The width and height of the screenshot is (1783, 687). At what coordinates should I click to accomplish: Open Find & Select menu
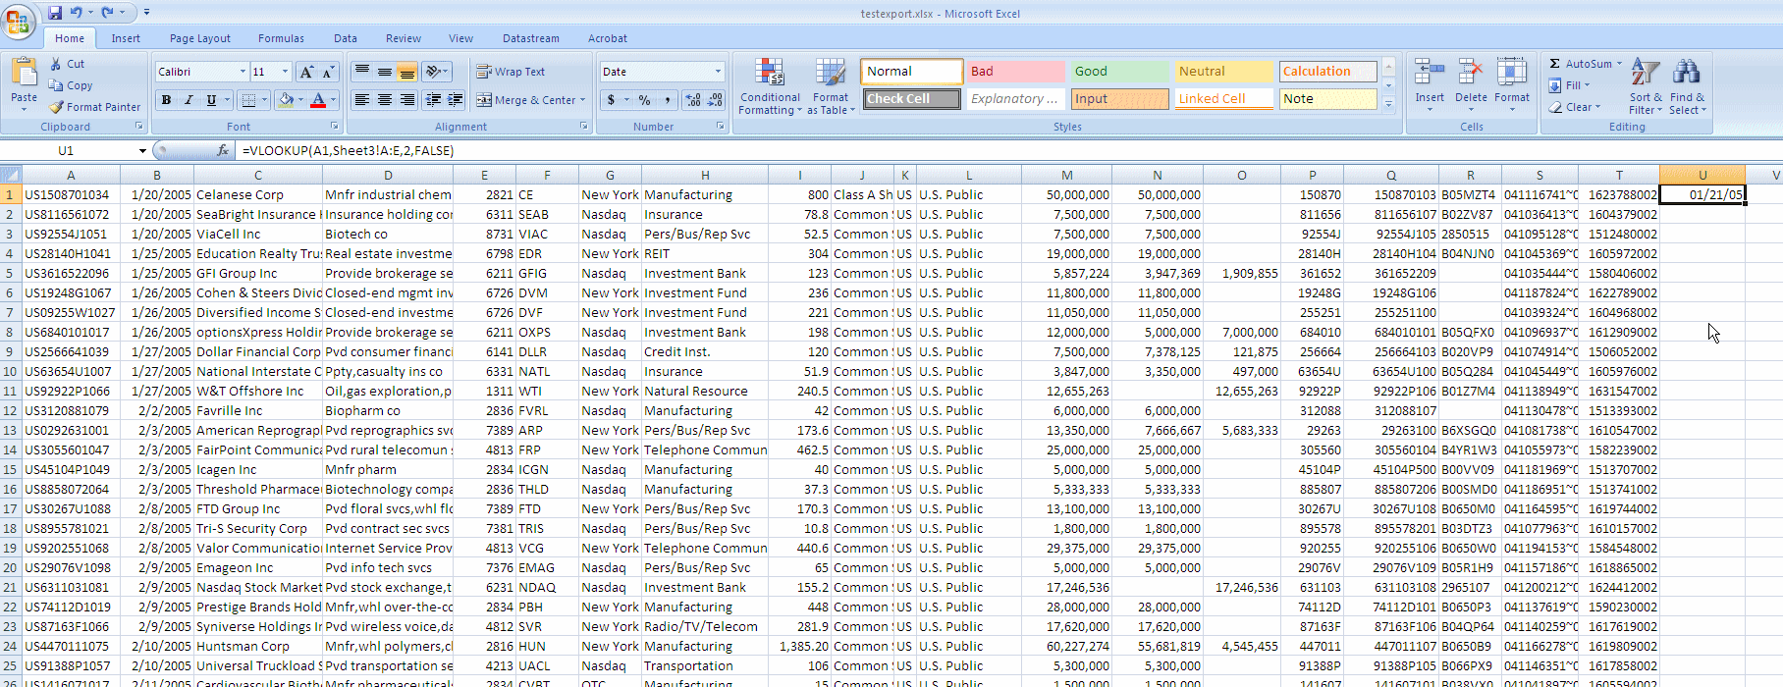1687,86
